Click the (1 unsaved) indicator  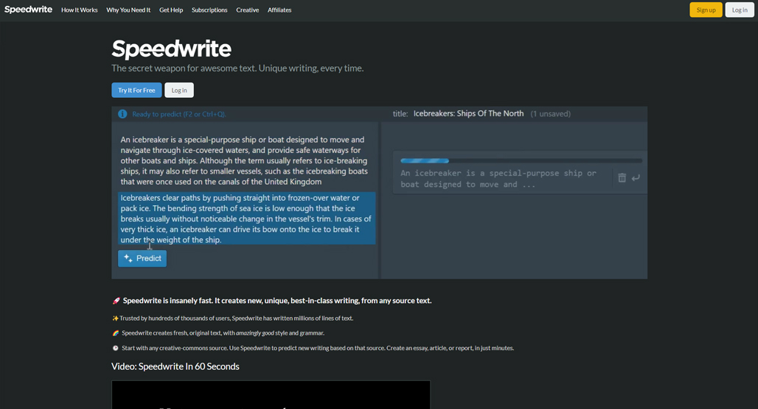tap(550, 114)
